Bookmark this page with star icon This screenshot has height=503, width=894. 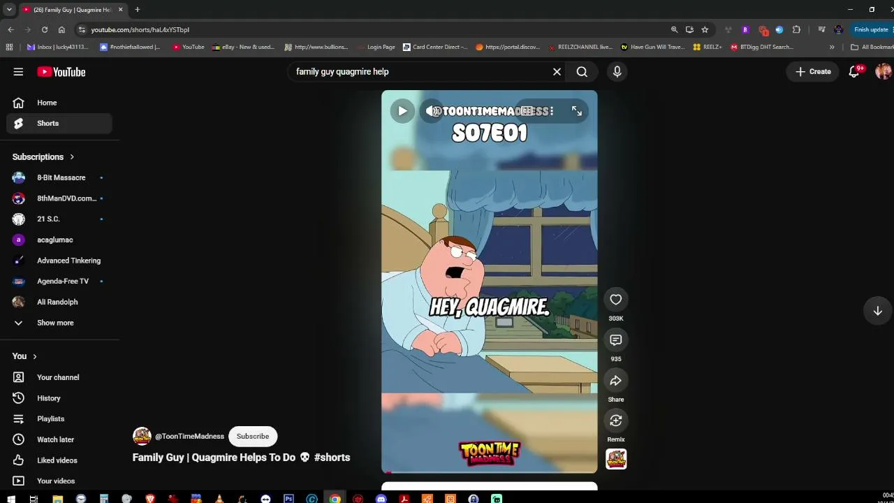(705, 30)
